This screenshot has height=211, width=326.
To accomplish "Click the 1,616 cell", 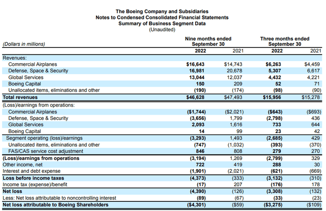I will click(236, 125).
